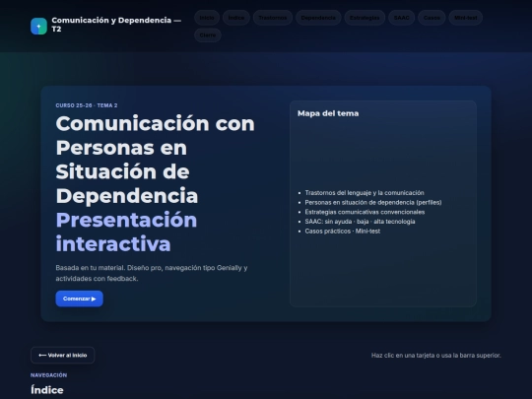Open the SAAC nav pill

point(401,18)
